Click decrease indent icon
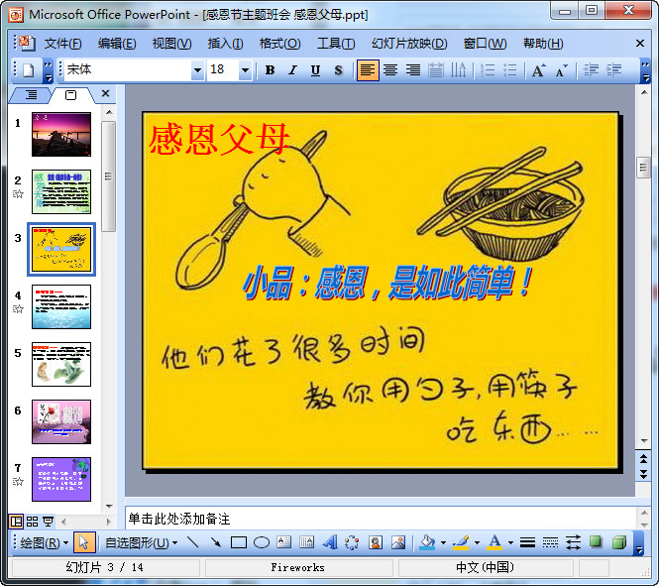 click(592, 70)
